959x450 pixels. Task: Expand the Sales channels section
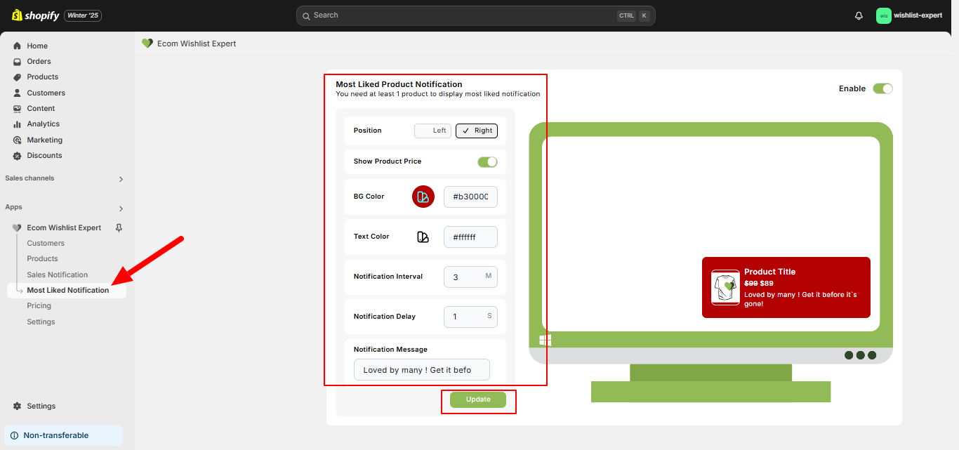tap(121, 179)
